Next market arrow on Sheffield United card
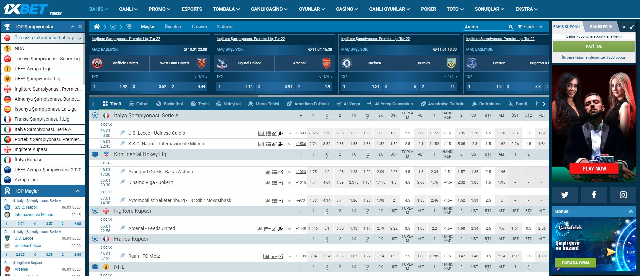640x276 pixels. [207, 77]
